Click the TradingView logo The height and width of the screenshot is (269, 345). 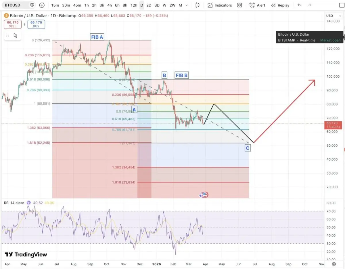(x=26, y=254)
